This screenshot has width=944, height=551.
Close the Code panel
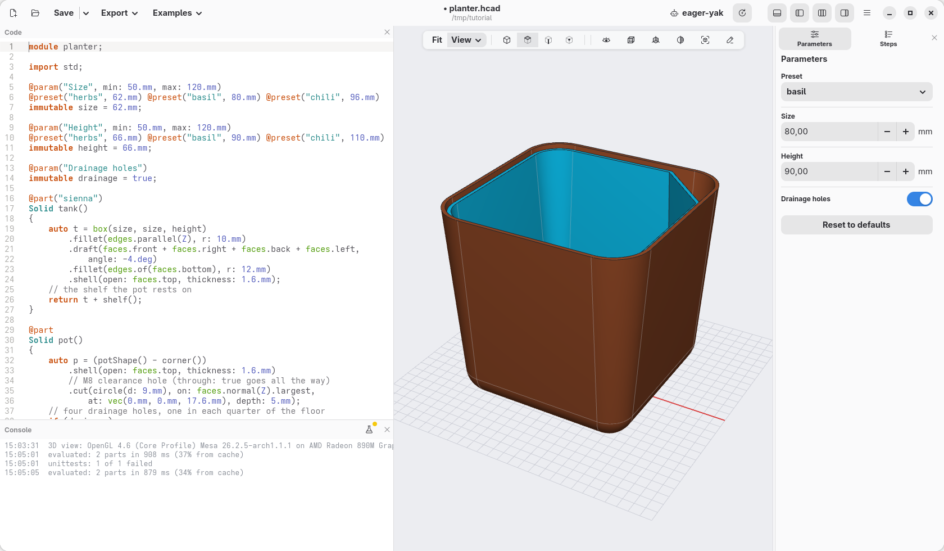coord(387,32)
